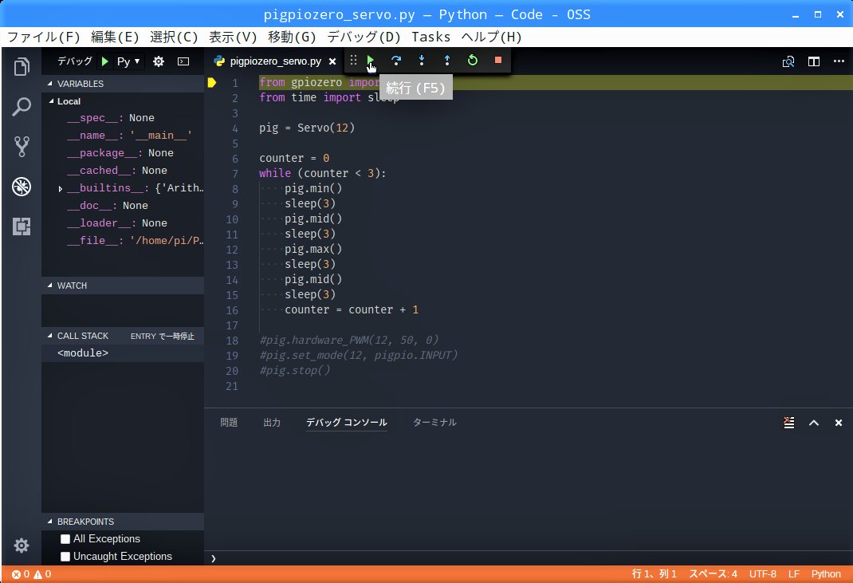This screenshot has width=853, height=583.
Task: Expand the __builtins__ variable
Action: [x=61, y=188]
